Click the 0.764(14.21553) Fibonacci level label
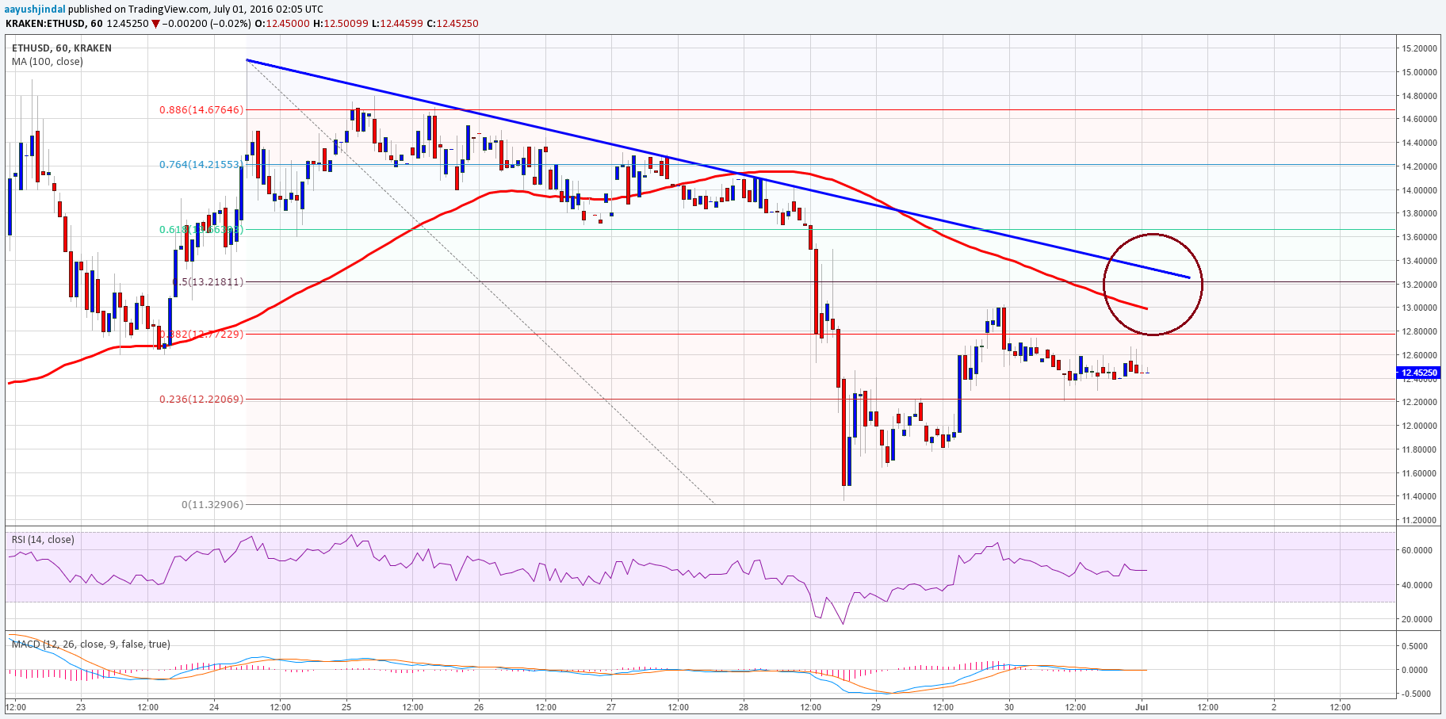The image size is (1446, 719). pos(201,165)
